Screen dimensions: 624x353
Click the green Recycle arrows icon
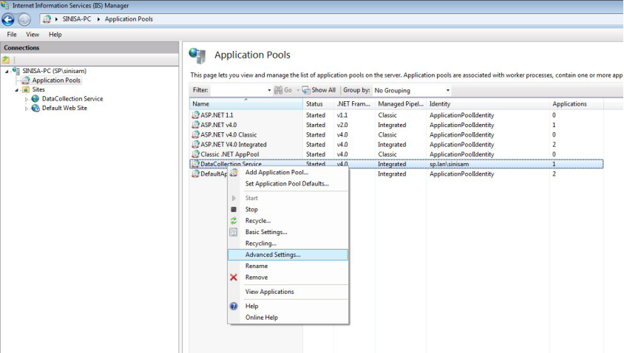click(234, 221)
